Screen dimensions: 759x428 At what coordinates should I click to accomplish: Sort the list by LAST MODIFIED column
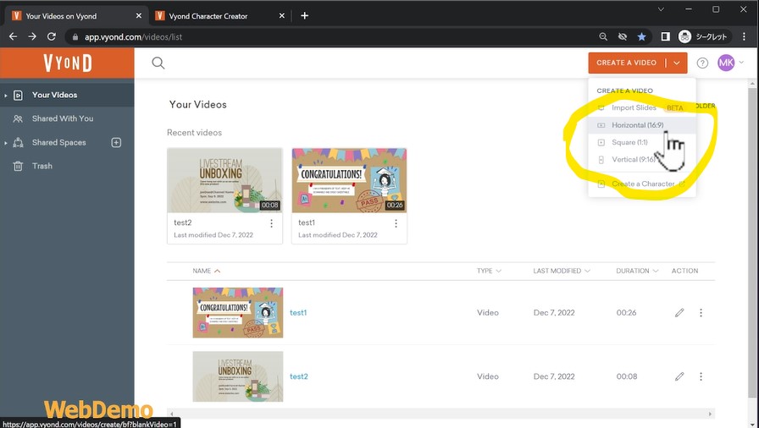click(x=562, y=271)
